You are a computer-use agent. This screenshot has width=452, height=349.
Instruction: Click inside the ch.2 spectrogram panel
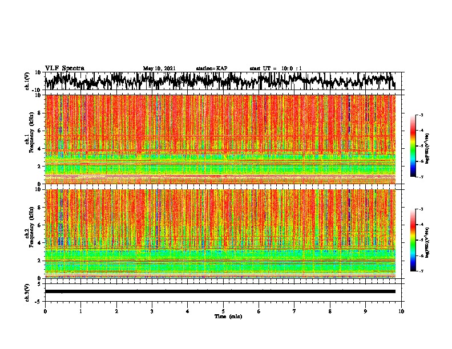click(x=220, y=234)
